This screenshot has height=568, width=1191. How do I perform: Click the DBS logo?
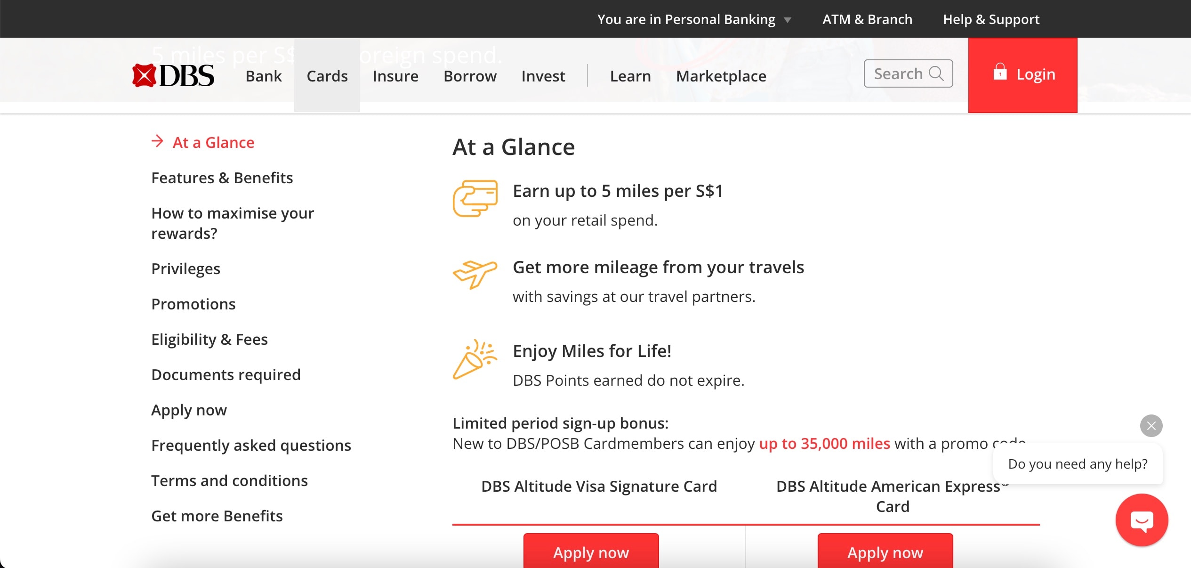click(x=173, y=76)
